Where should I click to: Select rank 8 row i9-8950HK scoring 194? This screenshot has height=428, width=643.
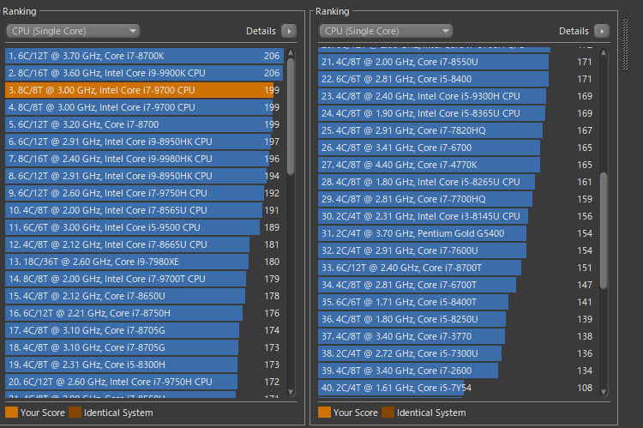144,176
